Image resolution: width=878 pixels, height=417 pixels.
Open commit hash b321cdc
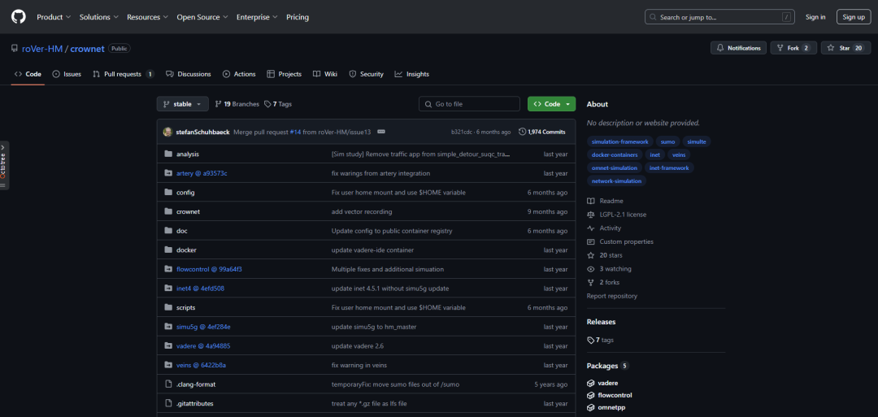click(462, 132)
